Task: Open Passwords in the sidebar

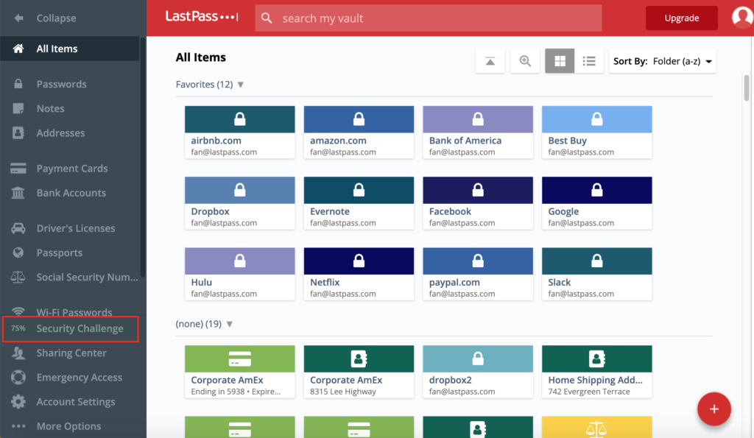Action: tap(61, 84)
